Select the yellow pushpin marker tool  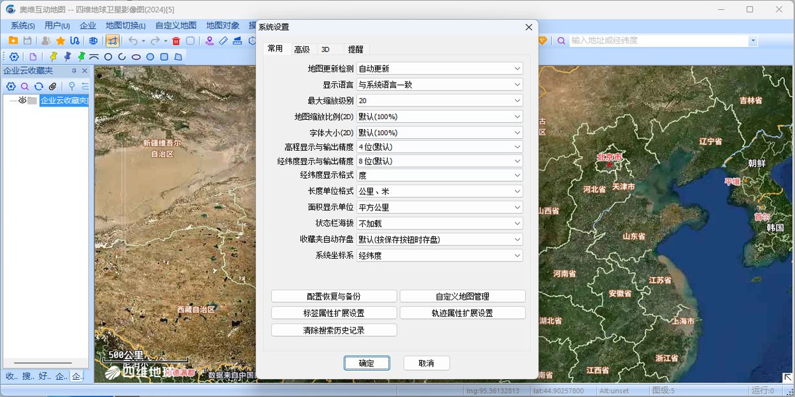point(54,57)
